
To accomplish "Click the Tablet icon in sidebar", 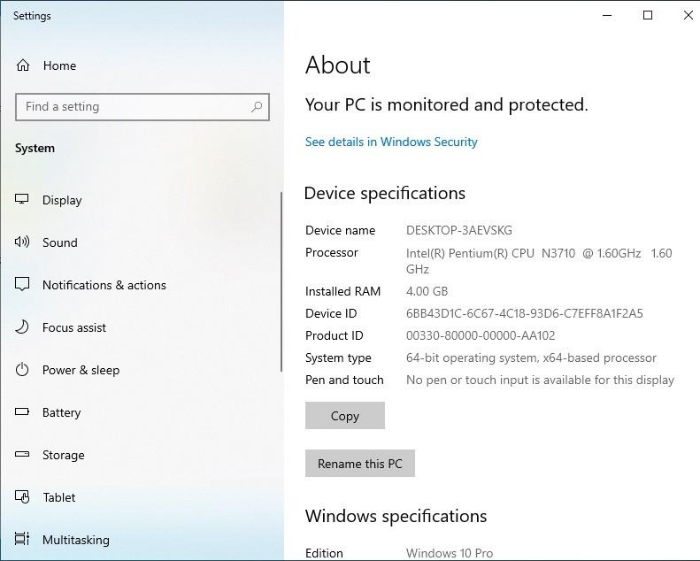I will 23,497.
